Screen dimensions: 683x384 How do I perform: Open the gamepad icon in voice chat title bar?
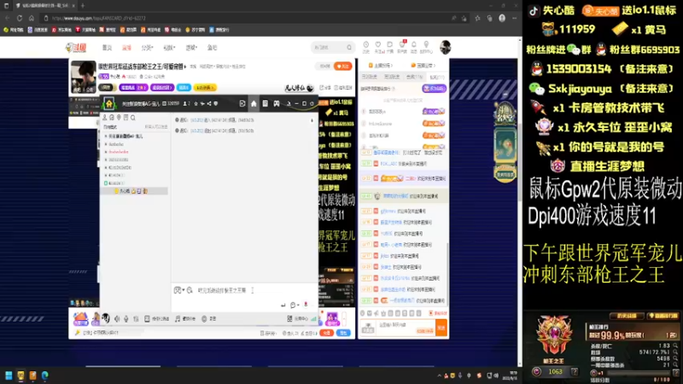click(276, 103)
